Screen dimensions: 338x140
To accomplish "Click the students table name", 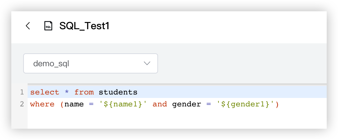I will pos(118,92).
